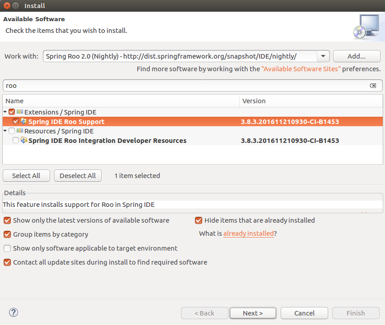This screenshot has height=325, width=385.
Task: Clear the roo filter text
Action: 373,86
